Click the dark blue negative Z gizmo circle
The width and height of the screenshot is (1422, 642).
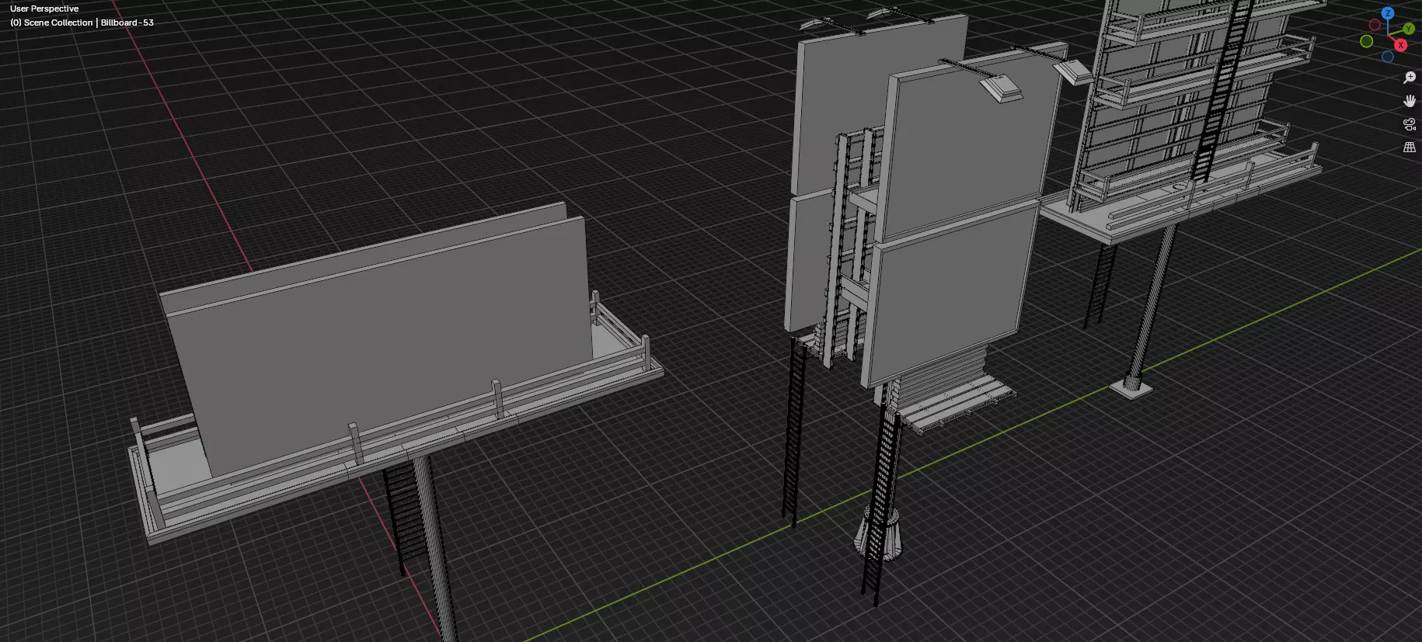1388,57
